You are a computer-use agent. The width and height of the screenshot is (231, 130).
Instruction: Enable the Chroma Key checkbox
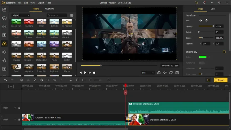pyautogui.click(x=224, y=52)
